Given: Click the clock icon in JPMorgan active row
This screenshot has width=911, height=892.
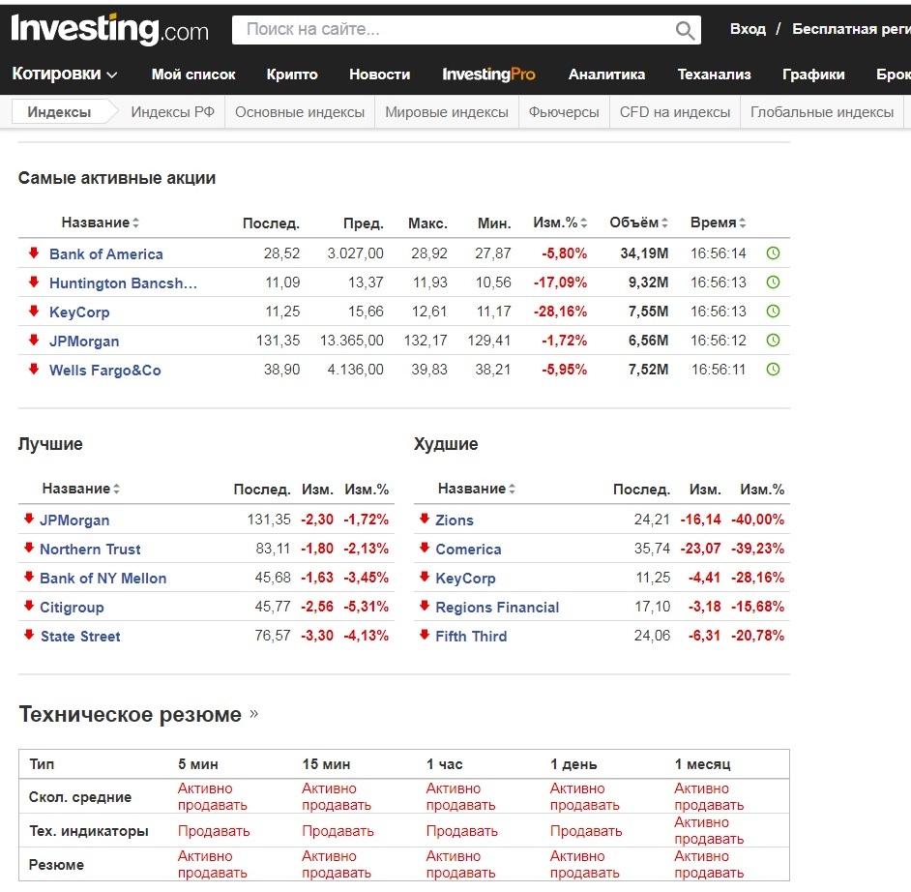Looking at the screenshot, I should (x=773, y=341).
